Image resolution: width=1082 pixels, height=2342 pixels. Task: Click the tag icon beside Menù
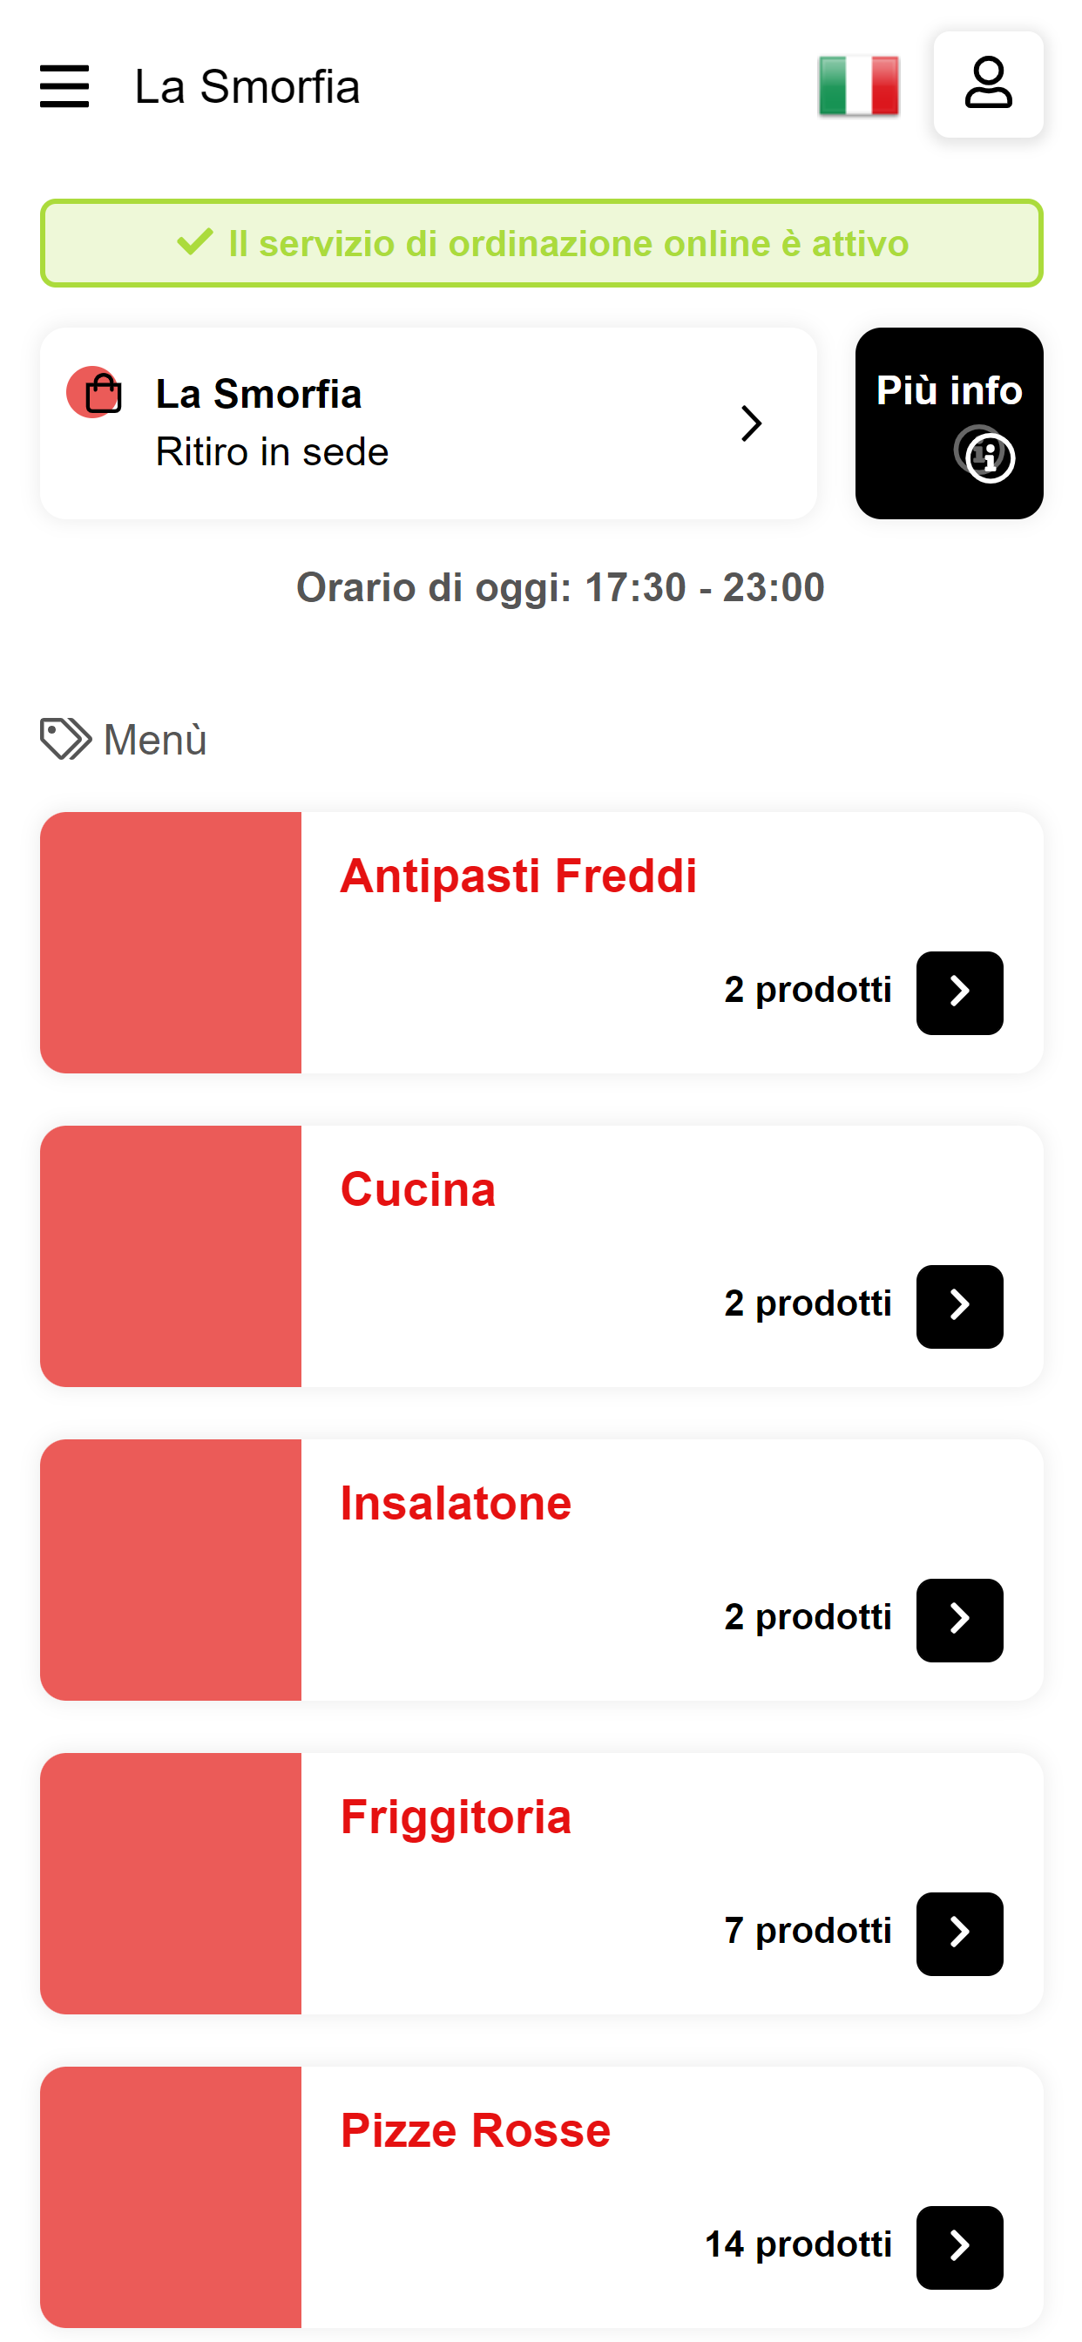[65, 739]
